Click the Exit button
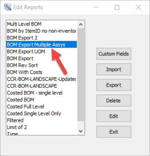 [114, 132]
